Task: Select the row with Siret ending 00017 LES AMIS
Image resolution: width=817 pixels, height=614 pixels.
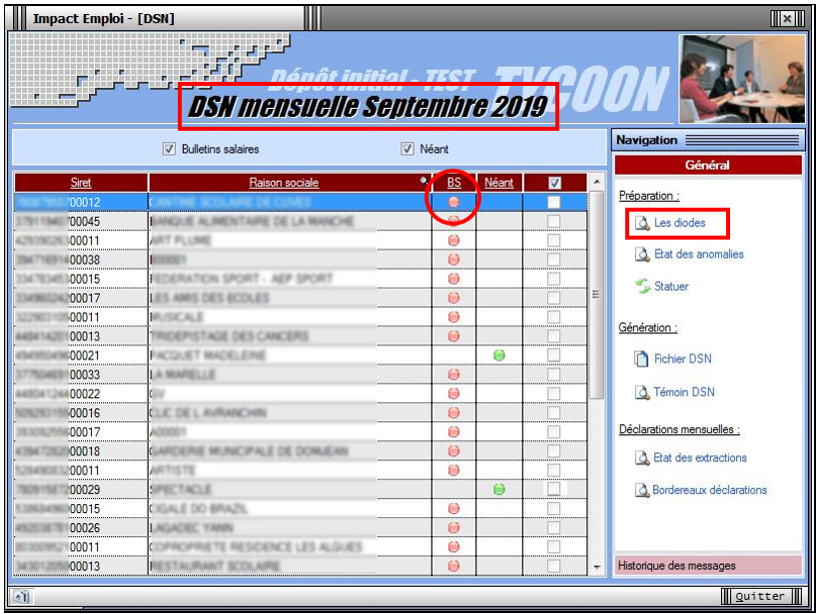Action: tap(301, 298)
